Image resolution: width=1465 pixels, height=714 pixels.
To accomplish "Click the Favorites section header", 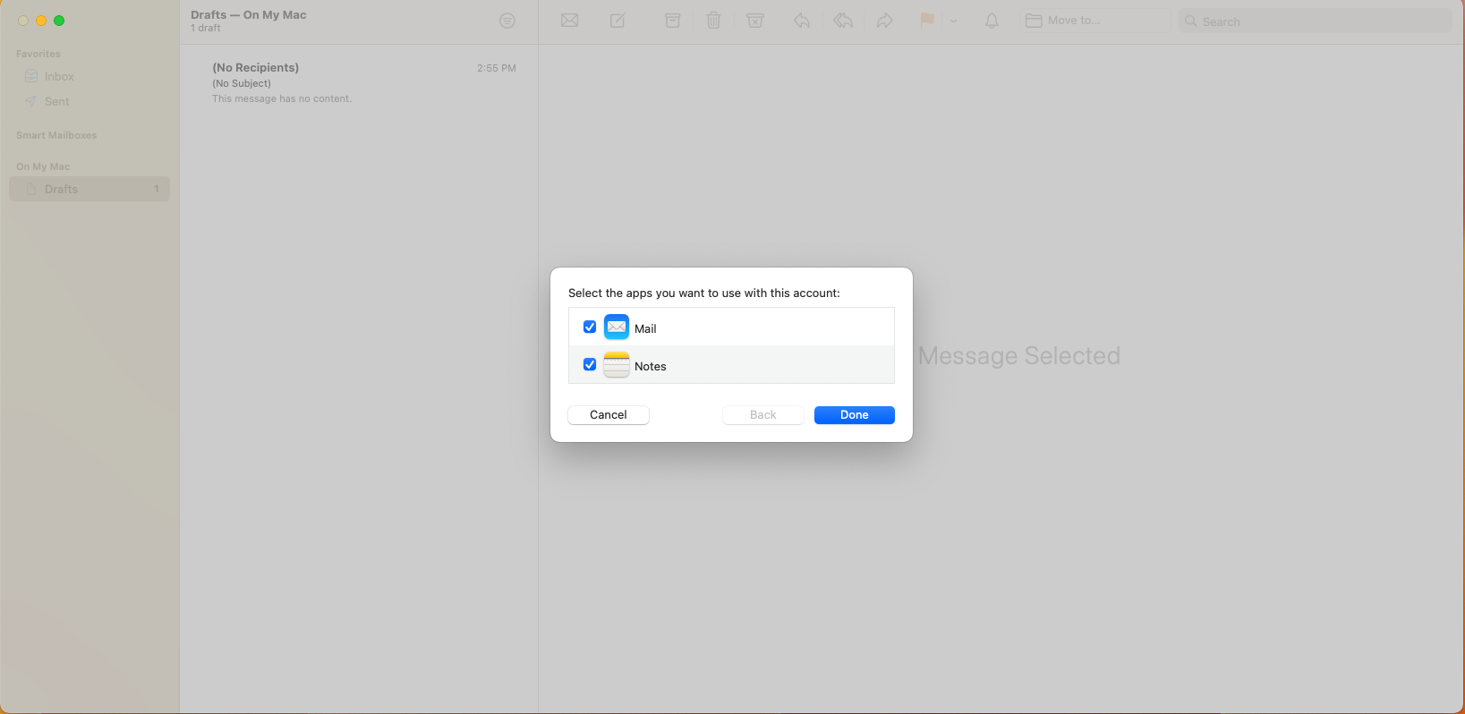I will tap(38, 54).
